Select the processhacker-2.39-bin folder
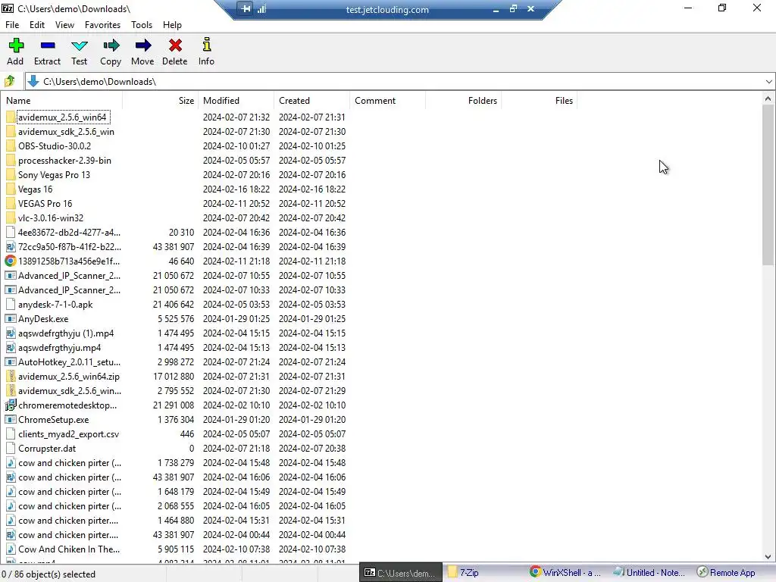Viewport: 776px width, 582px height. [64, 161]
